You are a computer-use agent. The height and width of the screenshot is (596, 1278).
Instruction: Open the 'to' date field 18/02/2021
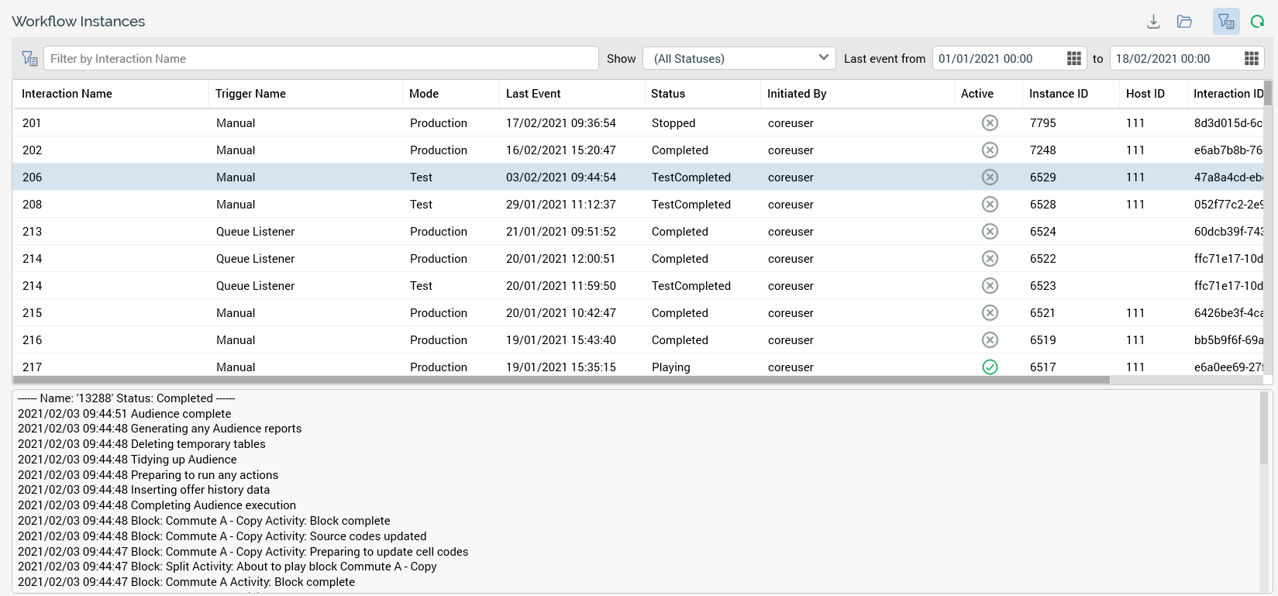[x=1173, y=59]
